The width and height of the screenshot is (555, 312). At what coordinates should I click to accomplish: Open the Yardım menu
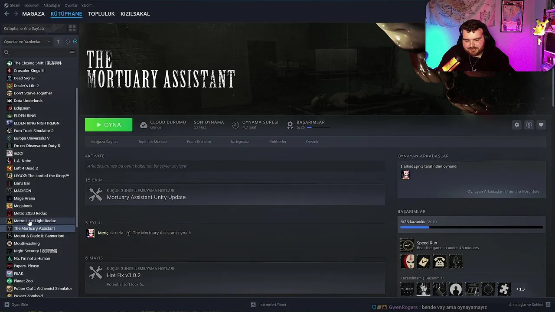[x=87, y=5]
